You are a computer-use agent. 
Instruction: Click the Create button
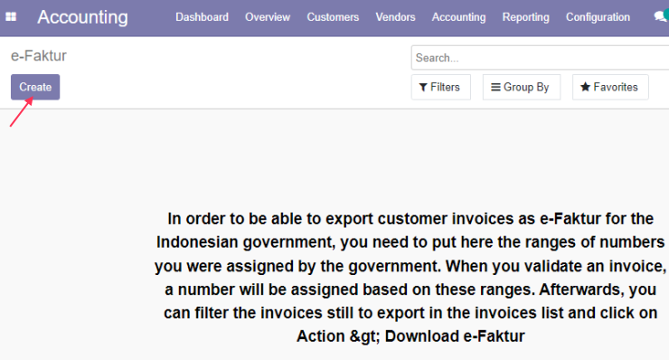(35, 87)
